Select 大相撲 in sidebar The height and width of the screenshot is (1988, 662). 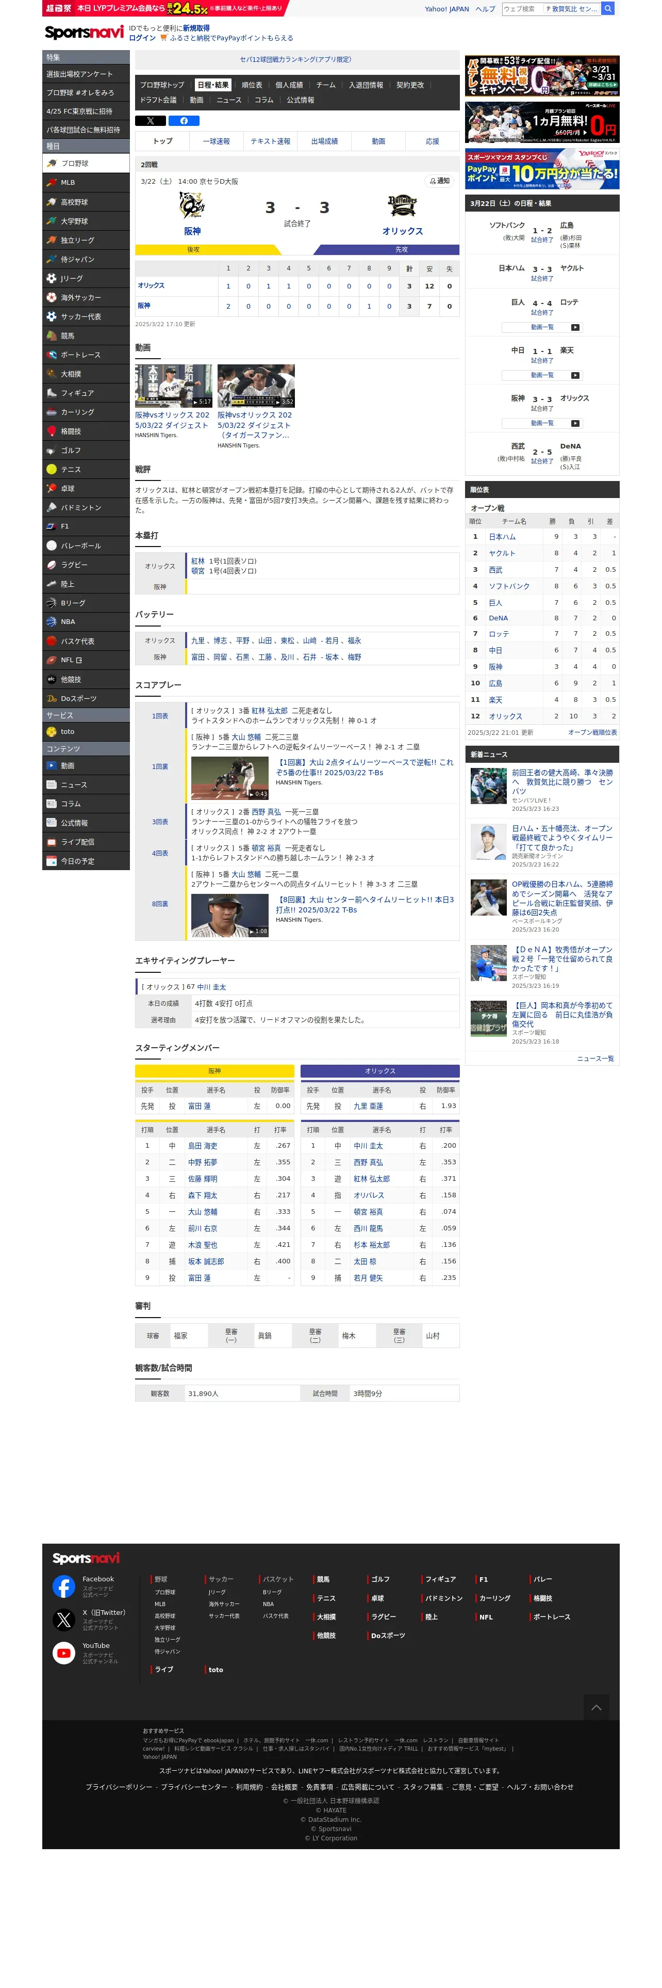coord(86,374)
